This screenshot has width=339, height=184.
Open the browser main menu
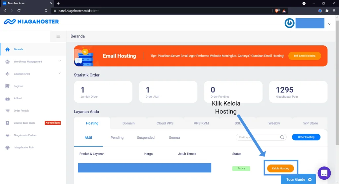point(334,11)
